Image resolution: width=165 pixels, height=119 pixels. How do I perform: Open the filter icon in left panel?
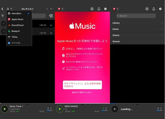click(x=2, y=16)
